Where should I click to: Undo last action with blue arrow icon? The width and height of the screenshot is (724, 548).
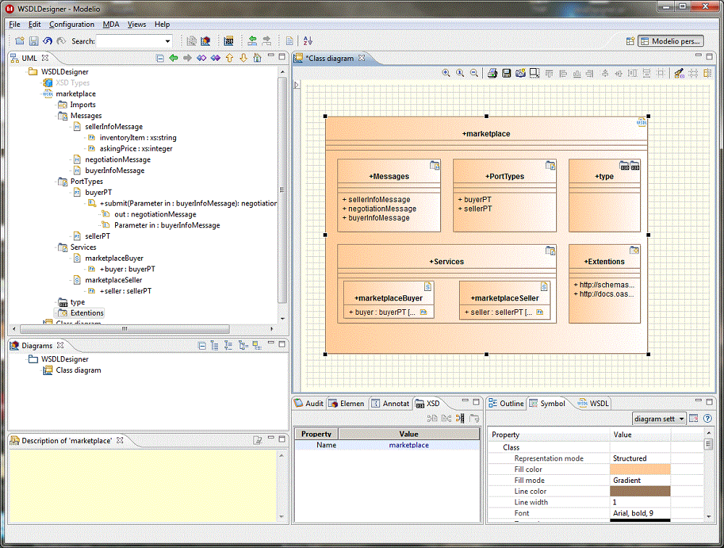(x=47, y=41)
